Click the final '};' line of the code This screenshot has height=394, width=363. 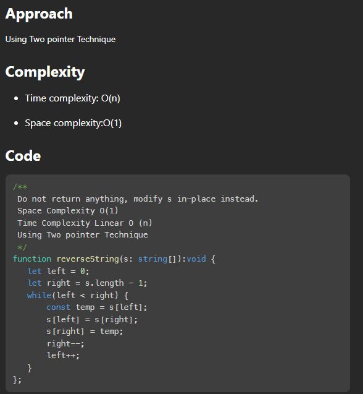(x=17, y=379)
